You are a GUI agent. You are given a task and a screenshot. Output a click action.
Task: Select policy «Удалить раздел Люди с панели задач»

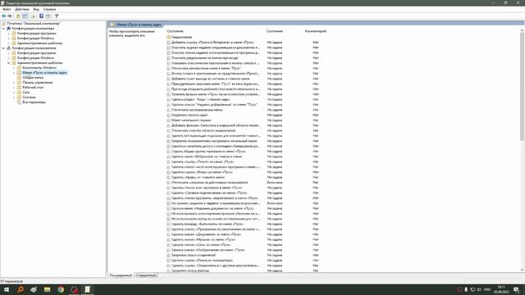(x=200, y=99)
